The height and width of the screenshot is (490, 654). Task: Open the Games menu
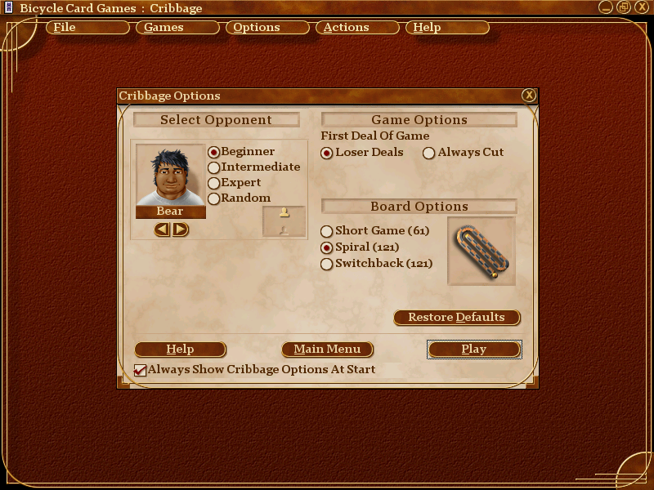(x=177, y=28)
